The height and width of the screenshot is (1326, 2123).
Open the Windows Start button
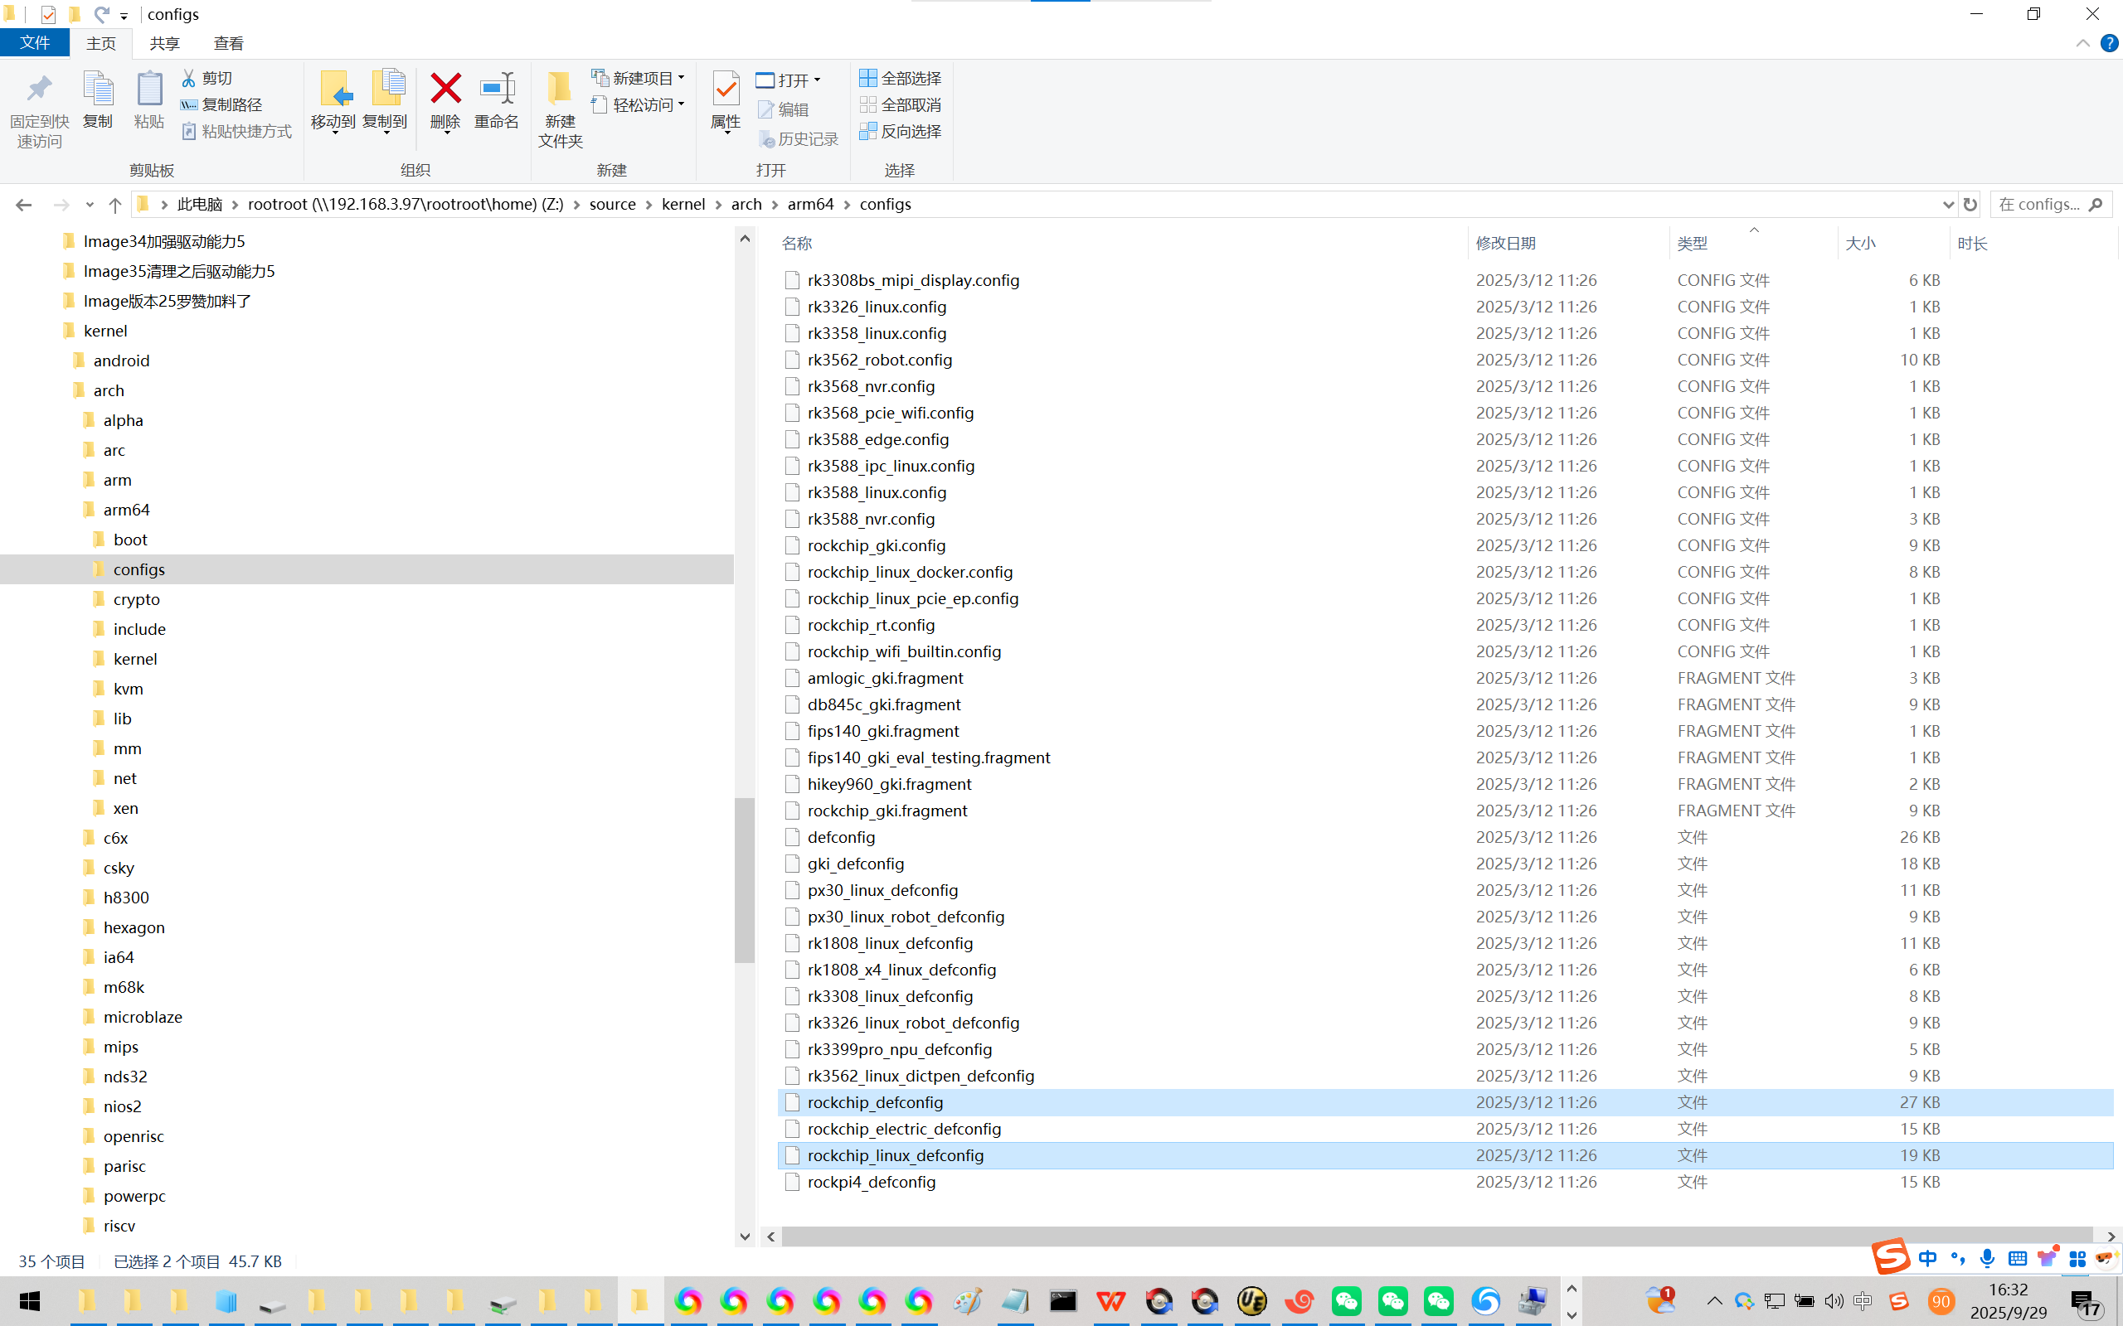[29, 1301]
